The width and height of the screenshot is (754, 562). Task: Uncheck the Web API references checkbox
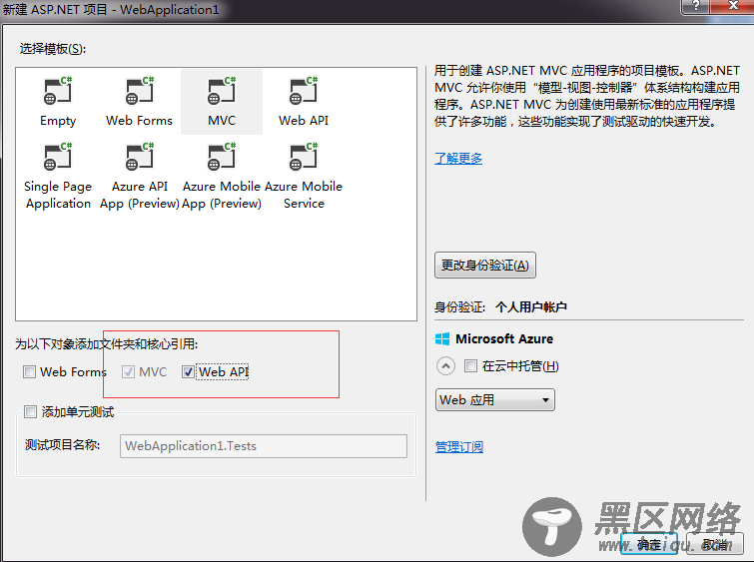click(188, 371)
